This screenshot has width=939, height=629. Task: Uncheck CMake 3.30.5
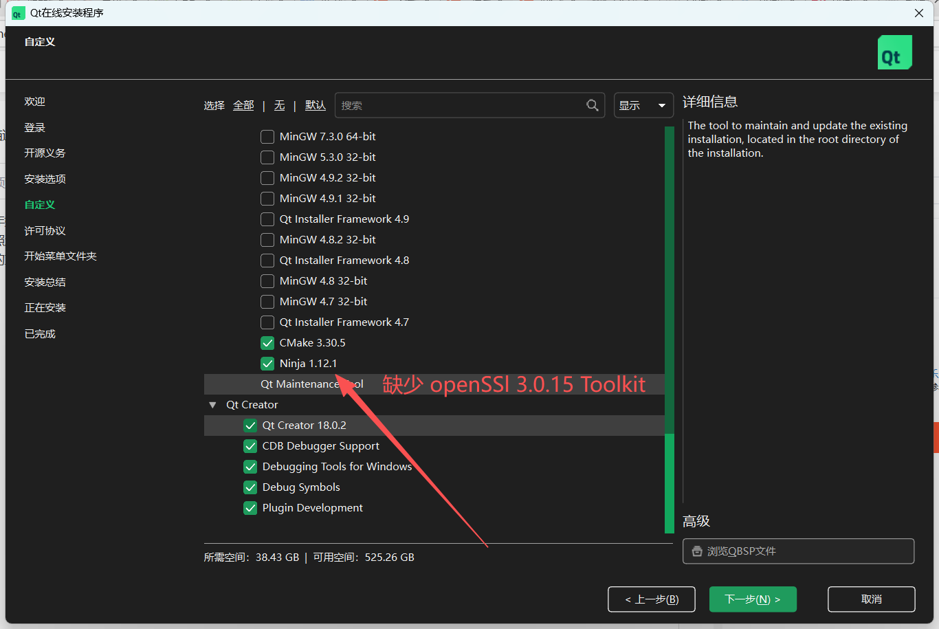point(267,343)
